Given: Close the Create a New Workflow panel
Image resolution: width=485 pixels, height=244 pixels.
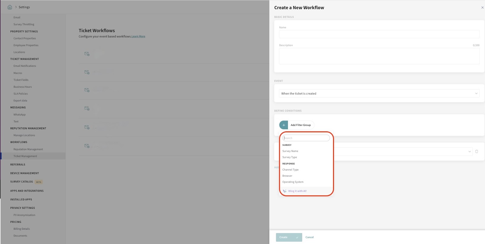Looking at the screenshot, I should [482, 8].
